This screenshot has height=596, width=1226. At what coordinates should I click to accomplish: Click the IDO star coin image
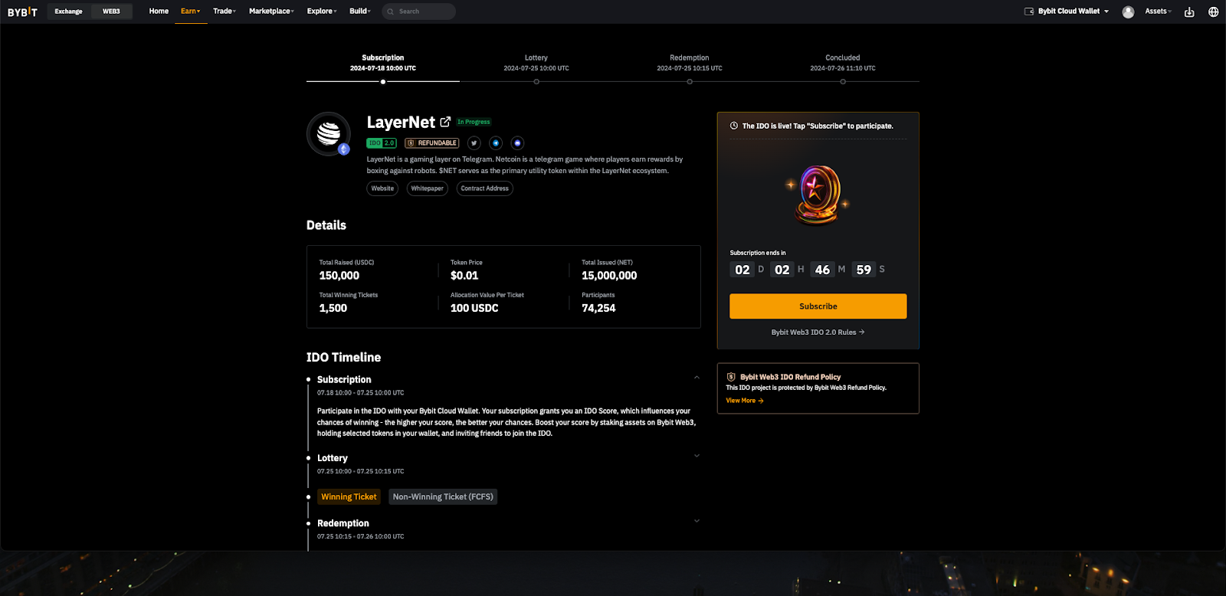pos(818,195)
